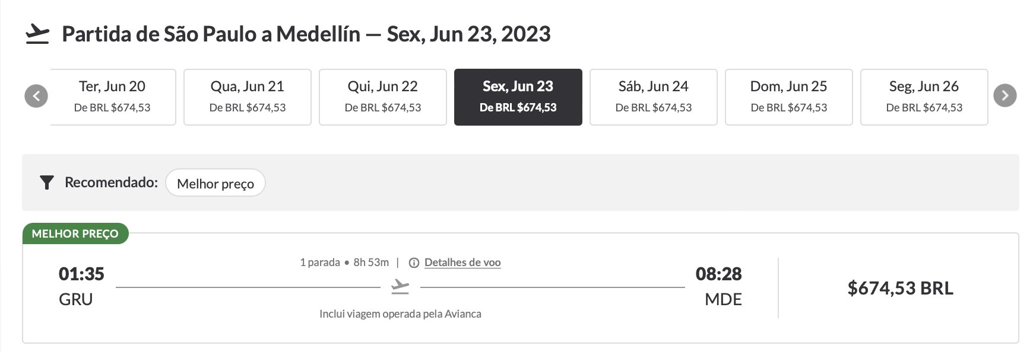The height and width of the screenshot is (352, 1033).
Task: Switch to the Sáb, Jun 24 date tab
Action: pyautogui.click(x=654, y=97)
